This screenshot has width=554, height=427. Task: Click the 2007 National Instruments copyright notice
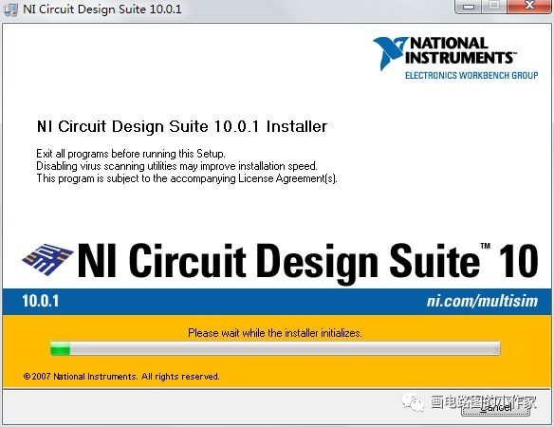[121, 377]
